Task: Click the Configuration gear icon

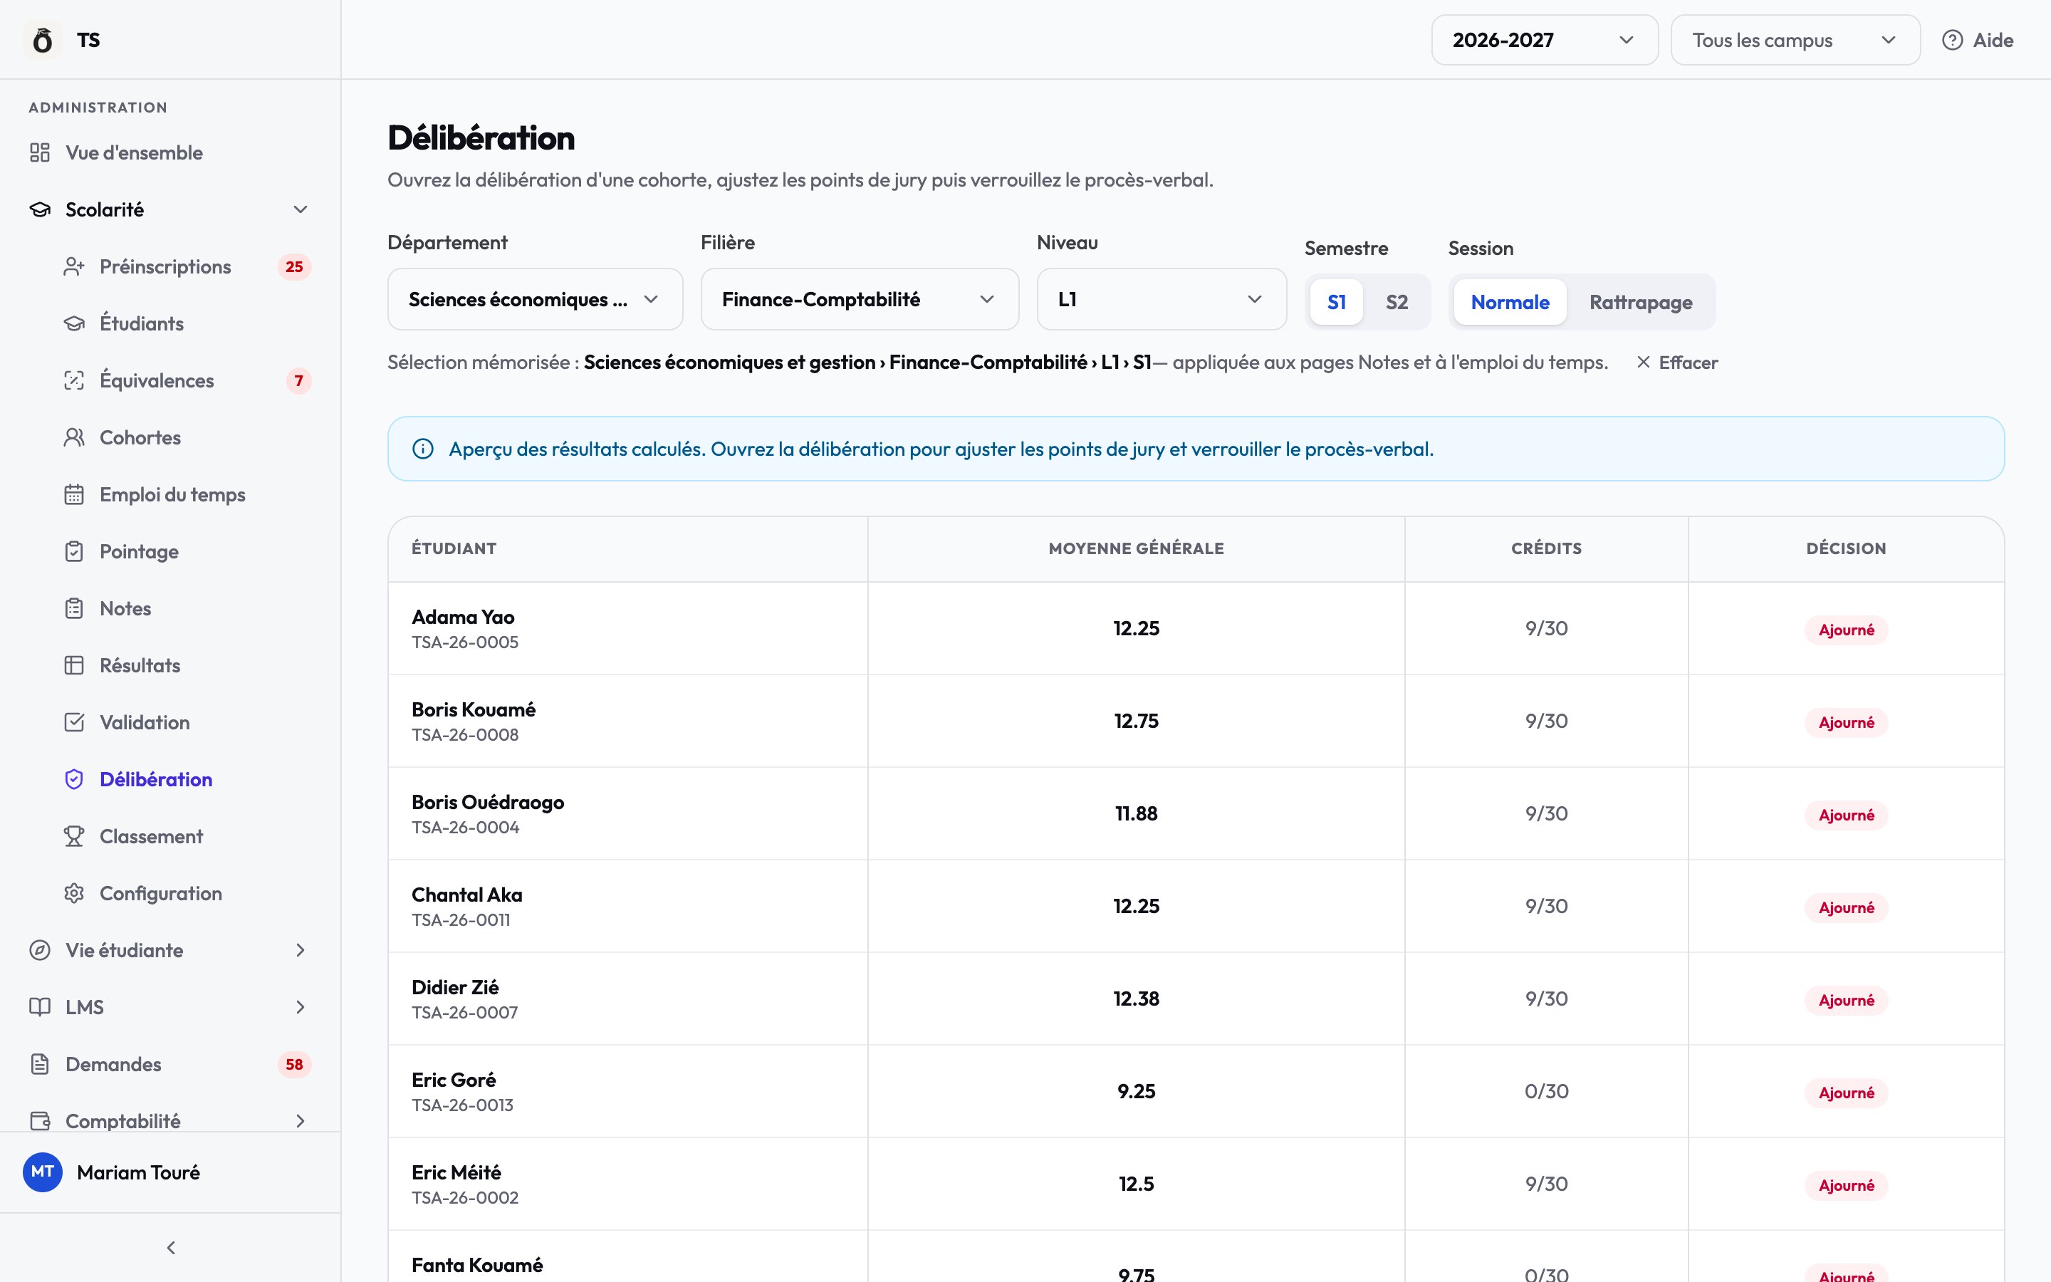Action: click(x=74, y=894)
